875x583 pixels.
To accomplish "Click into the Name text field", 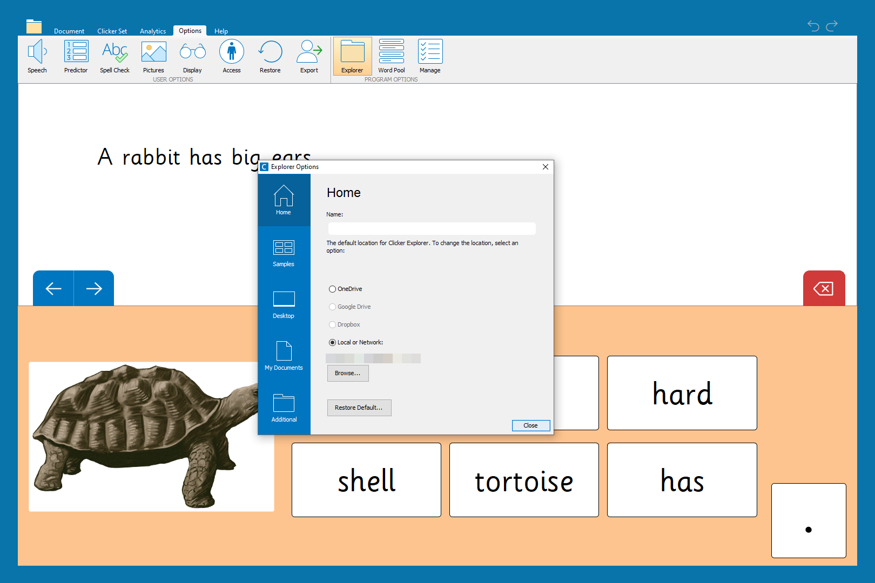I will click(432, 229).
